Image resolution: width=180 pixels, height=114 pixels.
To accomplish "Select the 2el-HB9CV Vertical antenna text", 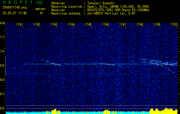I will [x=111, y=13].
